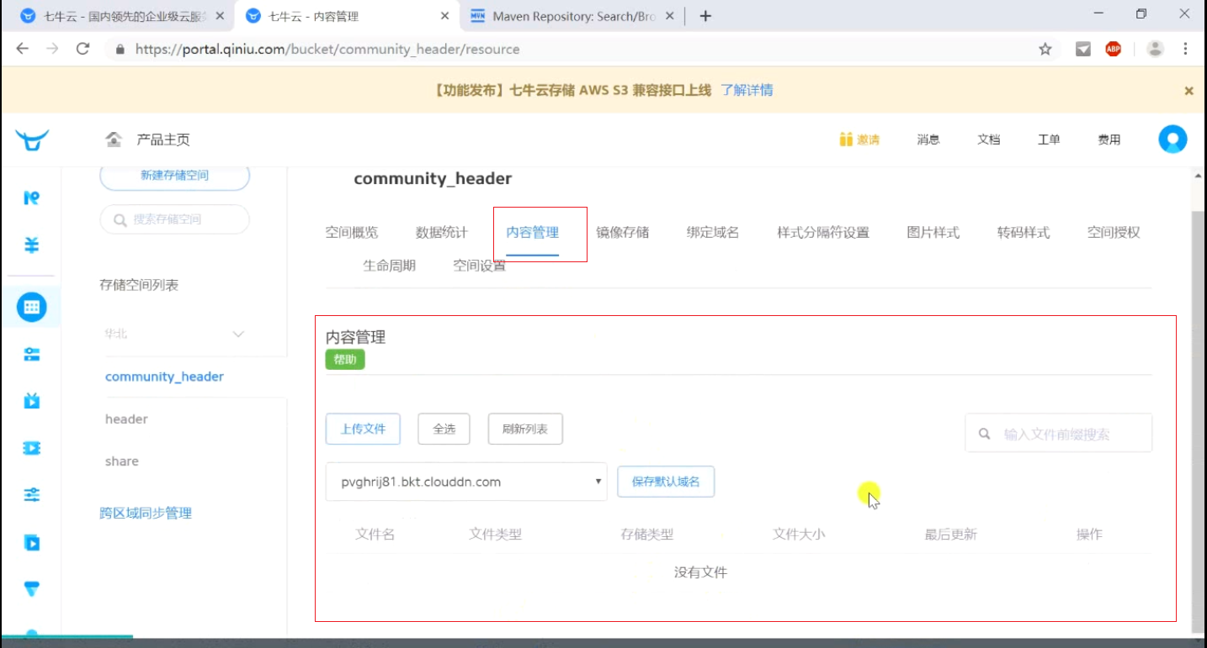Select the highlighted object storage sidebar icon
1207x648 pixels.
tap(32, 307)
